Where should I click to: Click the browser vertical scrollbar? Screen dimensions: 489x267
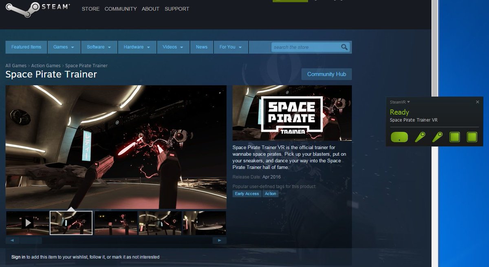click(x=435, y=133)
